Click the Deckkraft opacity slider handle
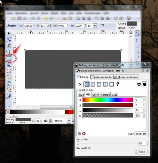 pyautogui.click(x=136, y=152)
